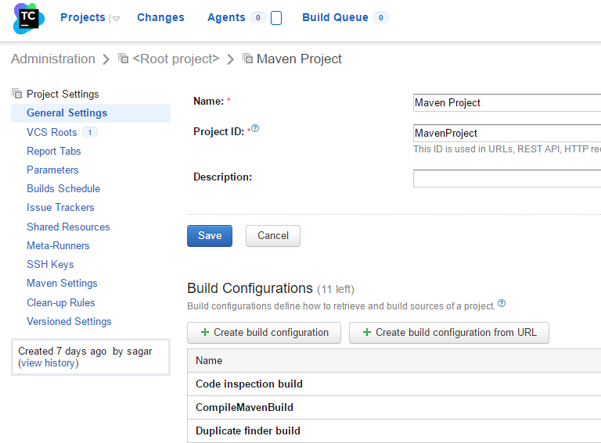Screen dimensions: 601x443
Task: Open the Duplicate finder build configuration
Action: pos(247,430)
